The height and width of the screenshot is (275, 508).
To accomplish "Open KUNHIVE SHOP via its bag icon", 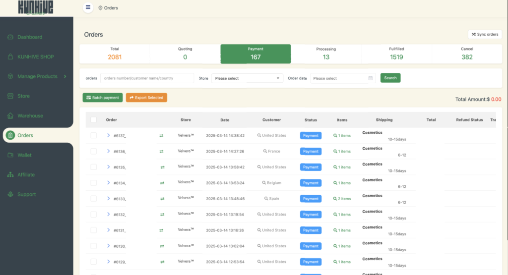I will pos(10,57).
